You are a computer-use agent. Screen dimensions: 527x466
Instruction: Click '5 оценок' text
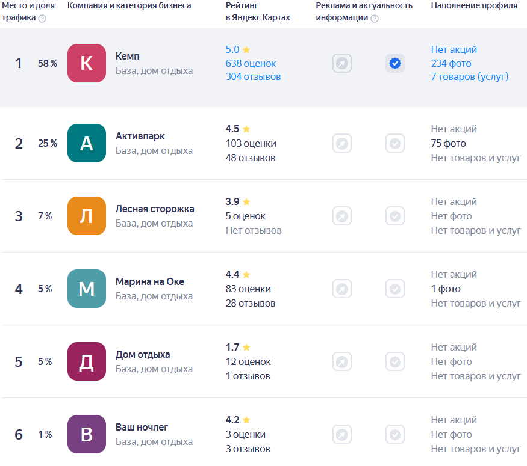click(245, 216)
